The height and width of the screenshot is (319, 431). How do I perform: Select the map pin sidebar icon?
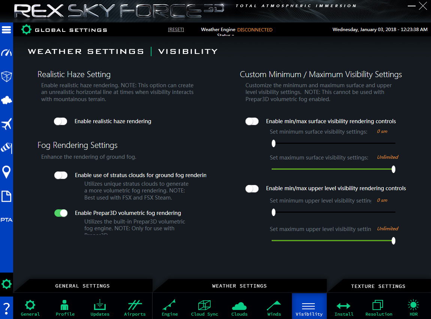[6, 172]
